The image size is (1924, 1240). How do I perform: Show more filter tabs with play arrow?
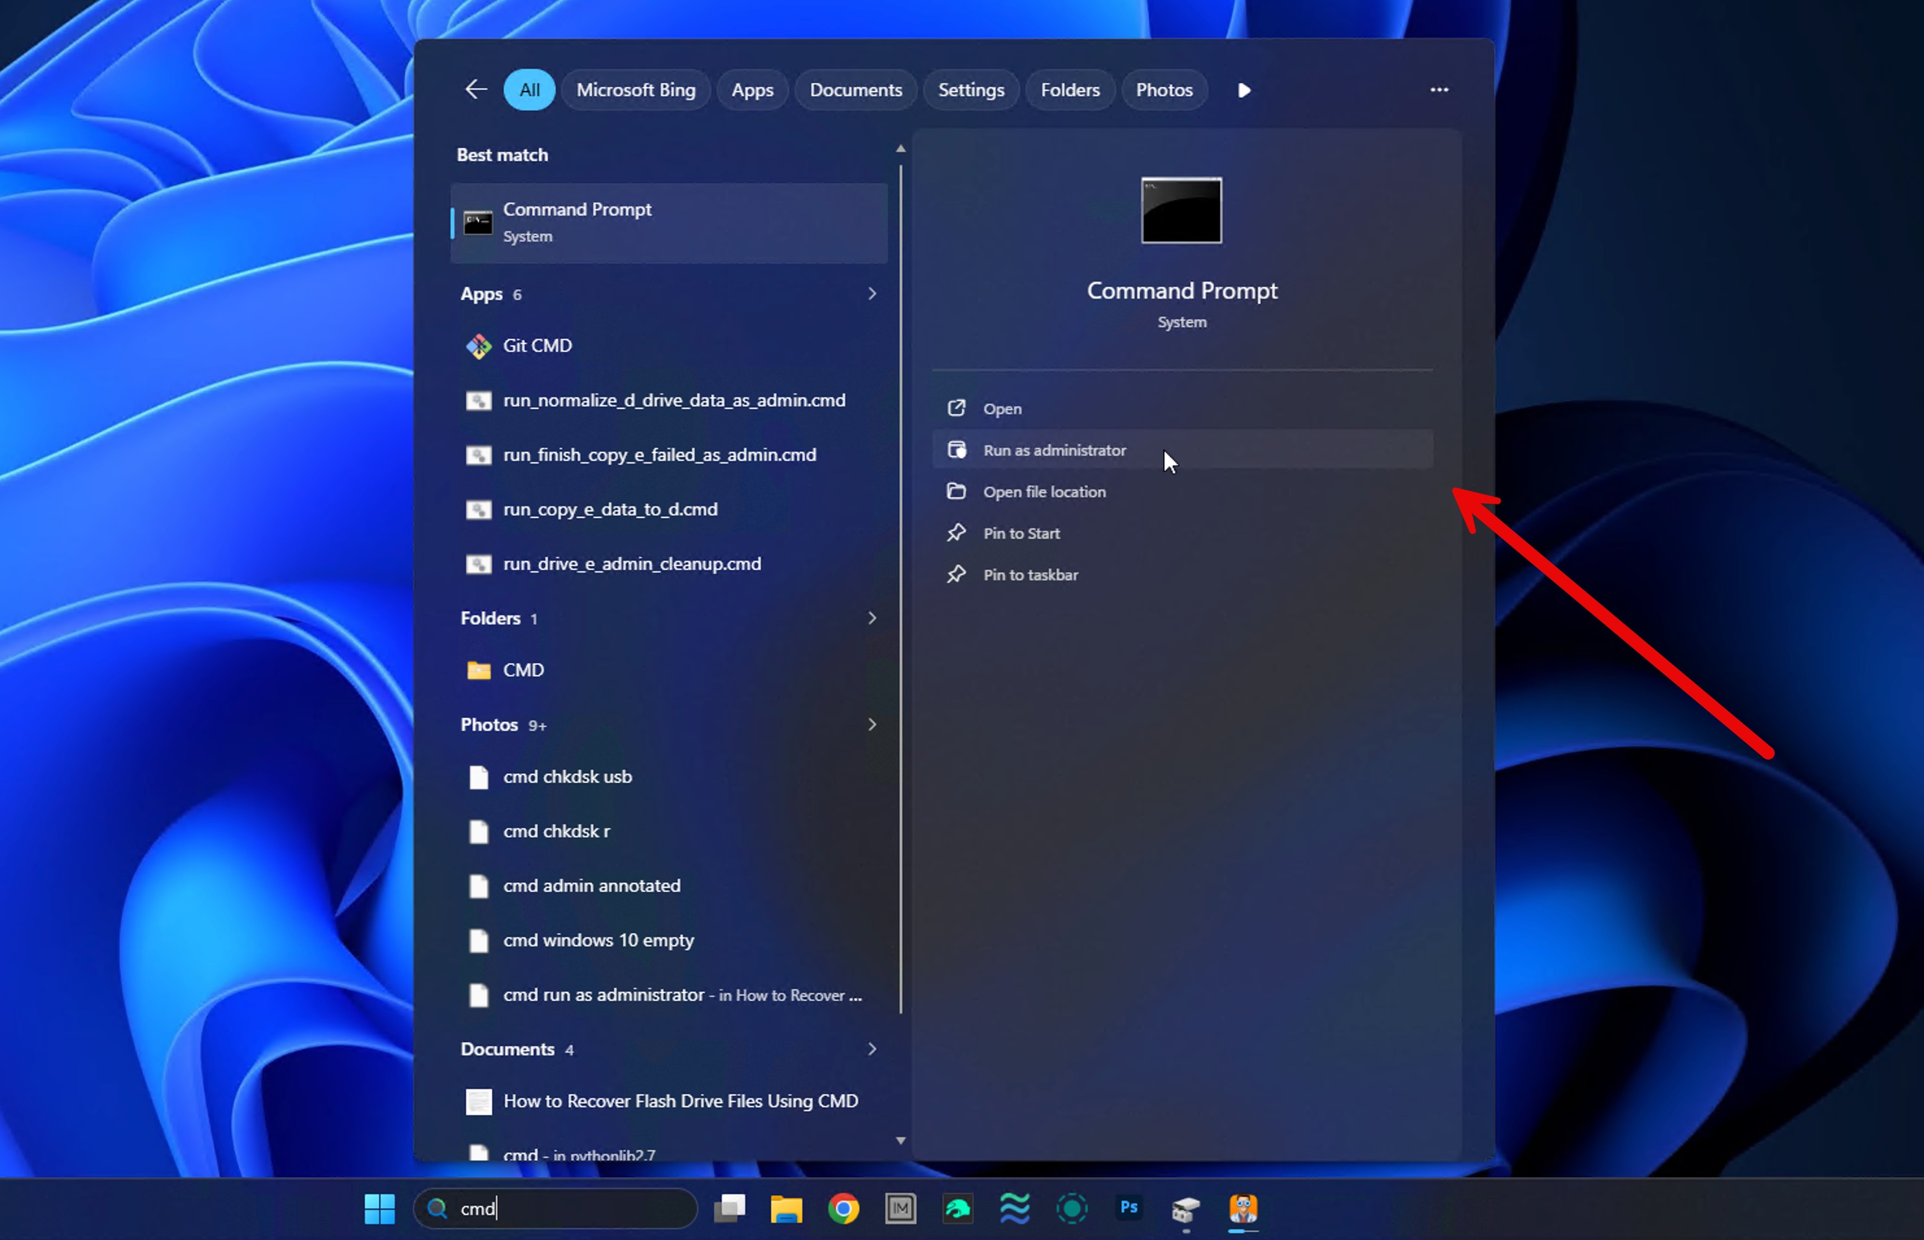(1244, 90)
